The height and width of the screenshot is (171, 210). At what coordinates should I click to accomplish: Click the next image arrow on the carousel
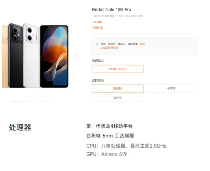[77, 56]
